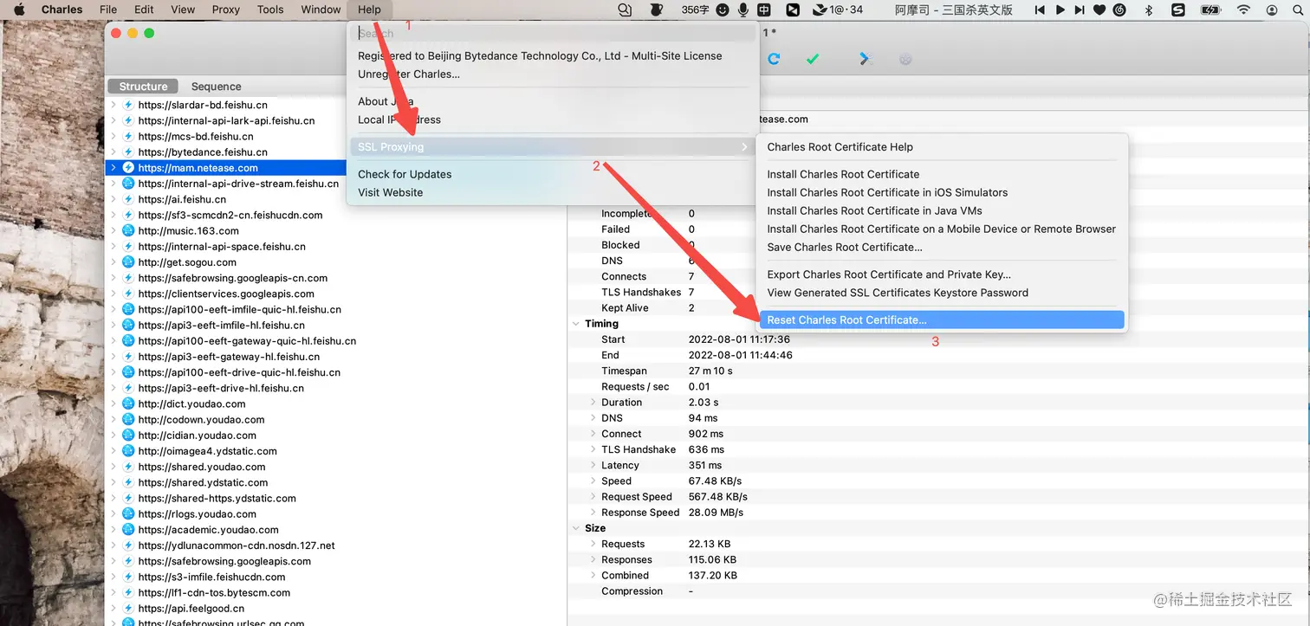Click the chat bubble search icon in menu bar

(x=626, y=10)
